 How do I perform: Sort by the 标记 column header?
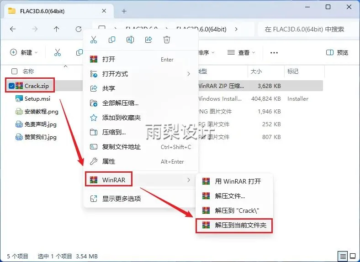(293, 72)
